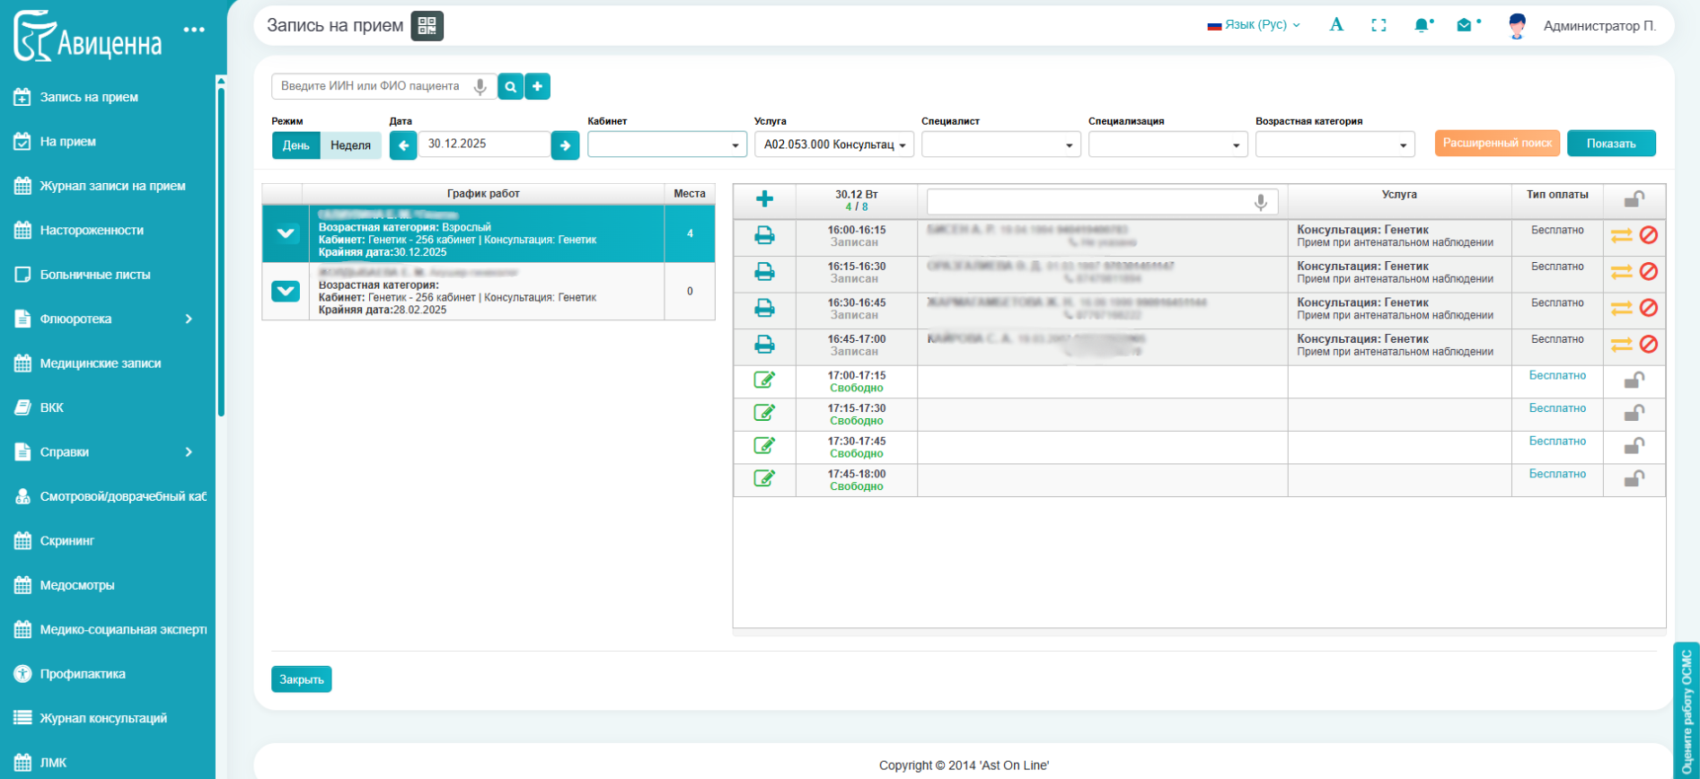Screen dimensions: 1700x779
Task: Open Журнал записи на прием in sidebar
Action: click(112, 186)
